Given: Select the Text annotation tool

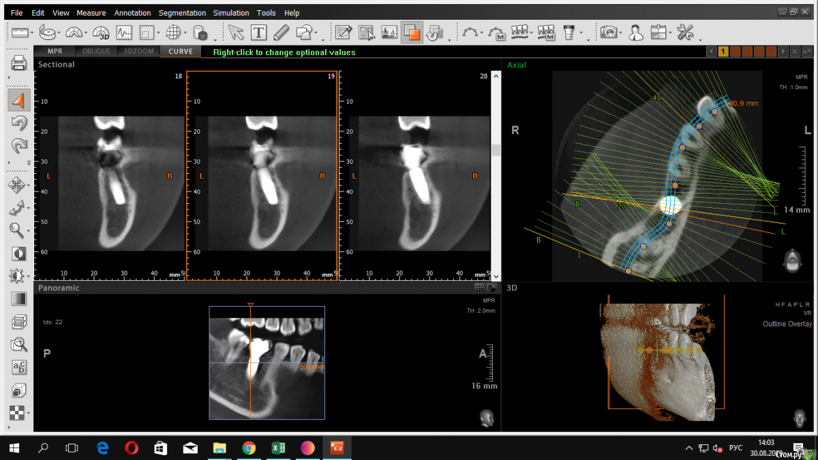Looking at the screenshot, I should pos(258,32).
